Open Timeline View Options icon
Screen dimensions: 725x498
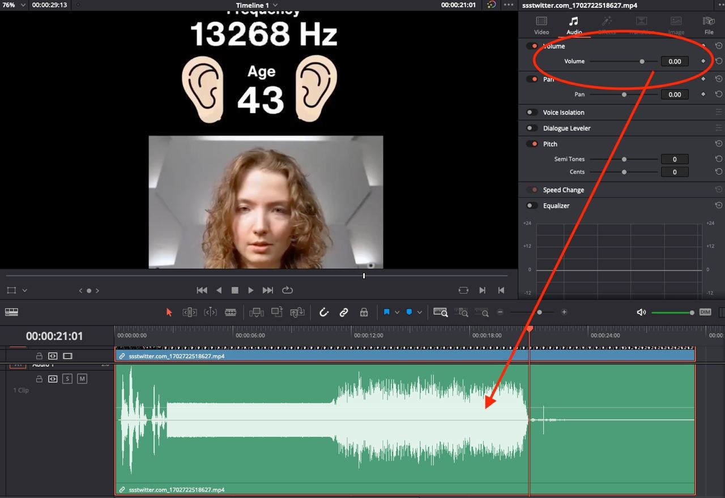(x=11, y=312)
